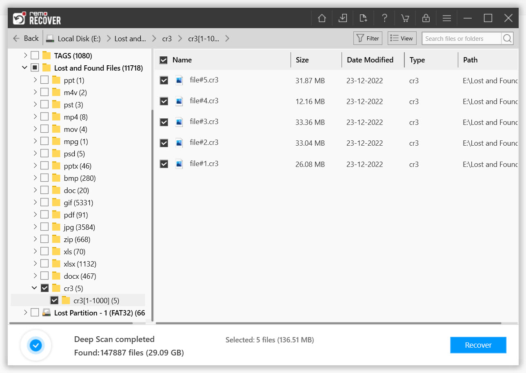Click the Open Recovery Session icon

363,18
